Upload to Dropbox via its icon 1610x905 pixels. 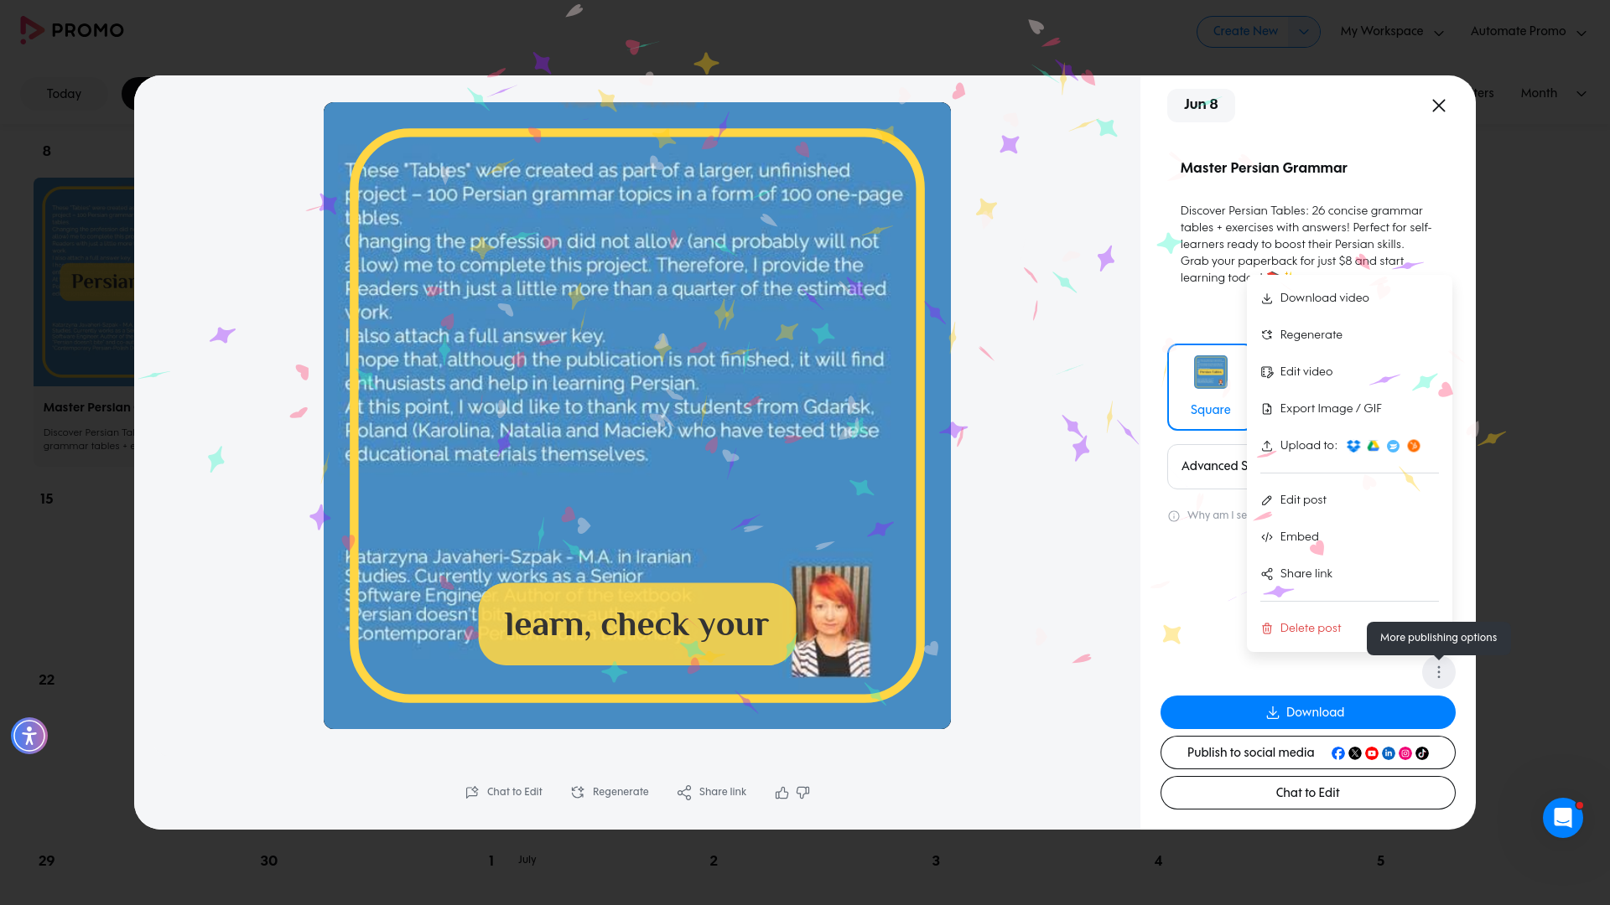coord(1353,446)
